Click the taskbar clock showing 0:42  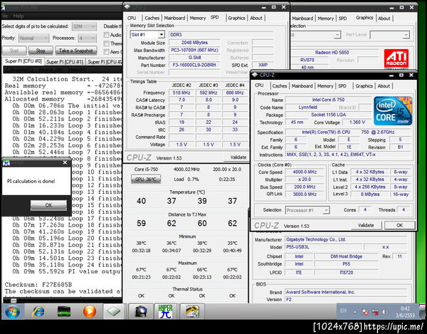point(405,312)
